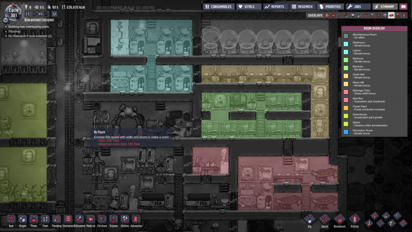Click the 92% sickness status icon

[x=49, y=7]
